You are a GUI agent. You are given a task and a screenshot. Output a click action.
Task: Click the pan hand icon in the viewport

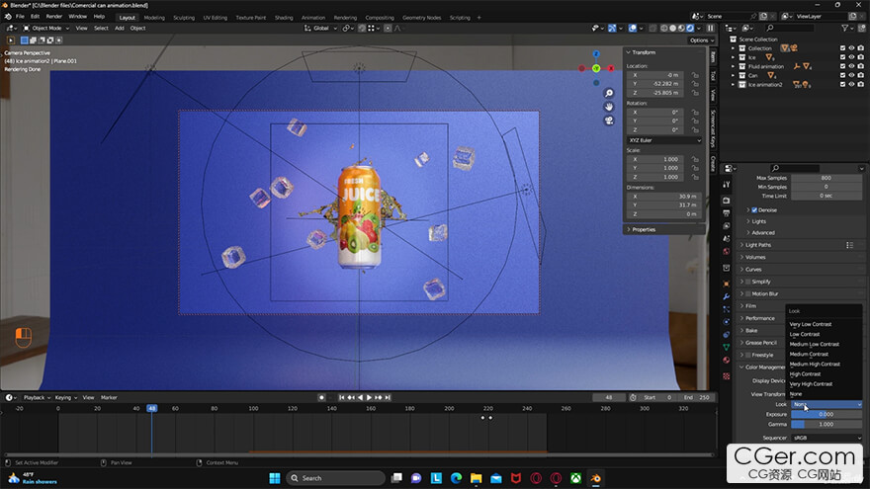point(609,107)
